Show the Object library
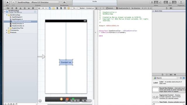This screenshot has height=105, width=187. 171,75
